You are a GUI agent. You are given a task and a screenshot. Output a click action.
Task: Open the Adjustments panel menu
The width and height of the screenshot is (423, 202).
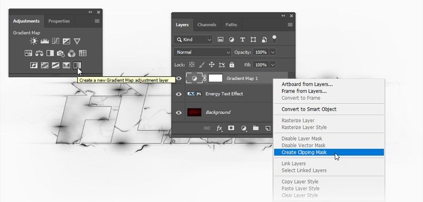(x=97, y=21)
